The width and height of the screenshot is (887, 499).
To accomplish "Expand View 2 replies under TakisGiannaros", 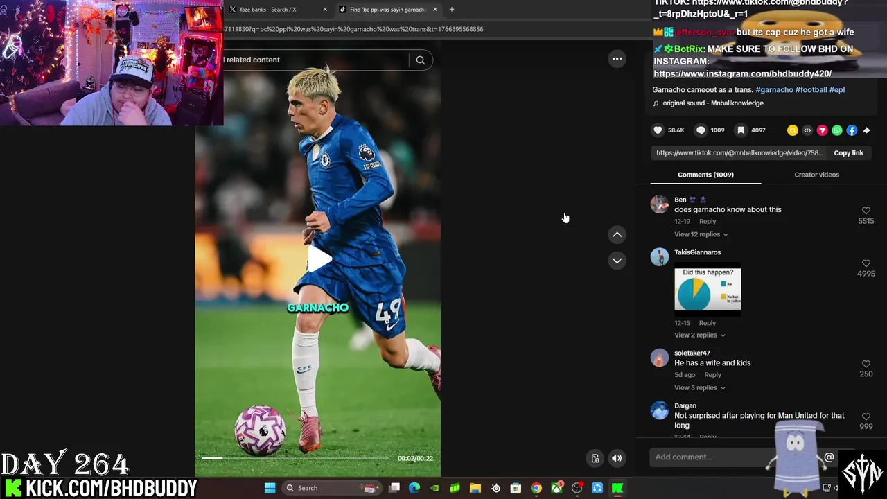I will [x=699, y=335].
